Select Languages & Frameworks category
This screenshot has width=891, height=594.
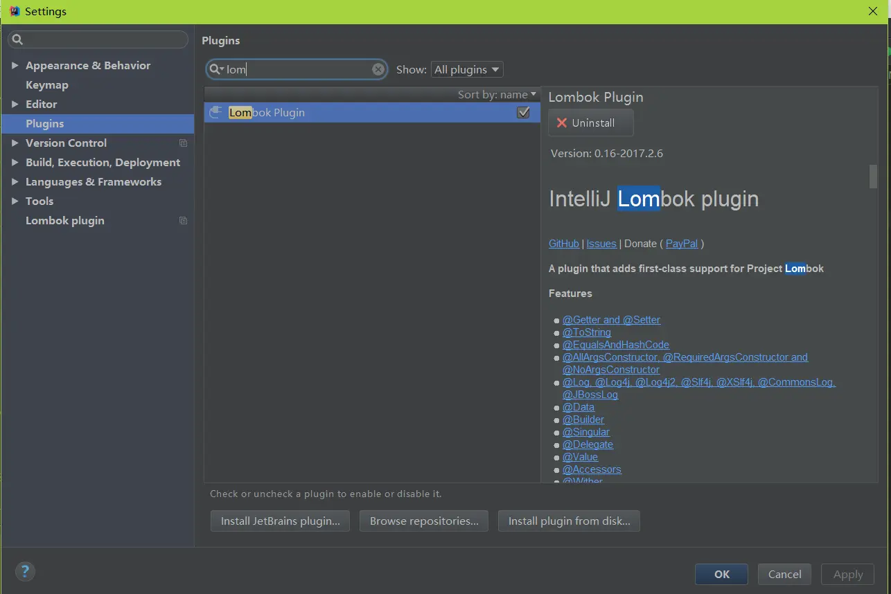point(94,181)
